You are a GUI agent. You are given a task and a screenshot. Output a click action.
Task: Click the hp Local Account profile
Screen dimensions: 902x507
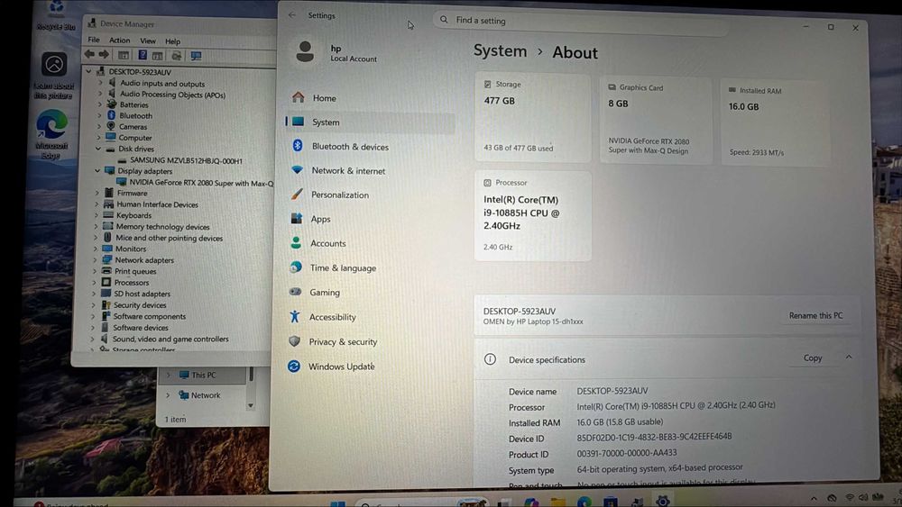[336, 53]
